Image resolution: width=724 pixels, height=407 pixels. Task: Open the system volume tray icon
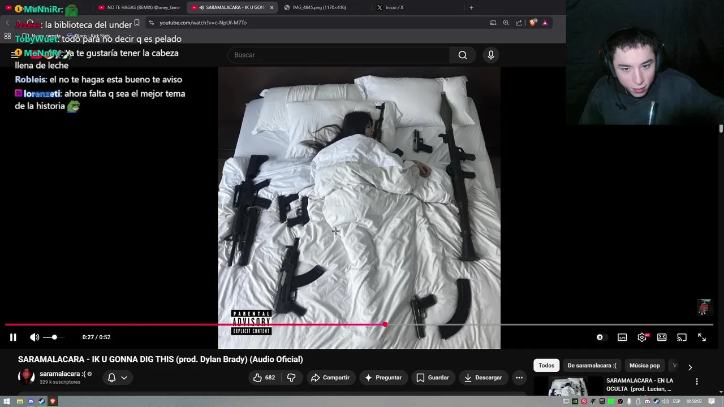665,401
